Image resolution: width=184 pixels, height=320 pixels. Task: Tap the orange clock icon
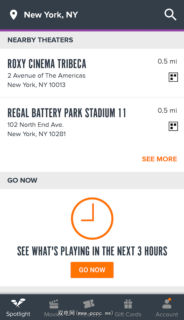[92, 219]
